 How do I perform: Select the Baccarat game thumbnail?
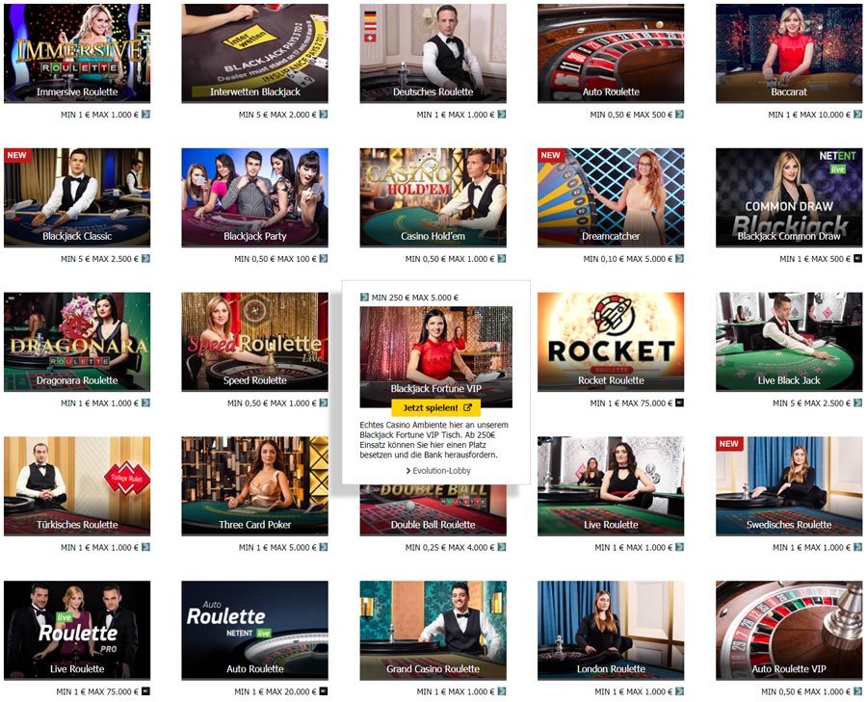pos(789,53)
